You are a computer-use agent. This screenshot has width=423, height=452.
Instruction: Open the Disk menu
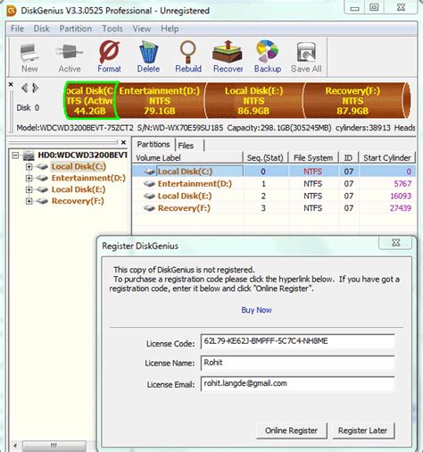pyautogui.click(x=41, y=29)
